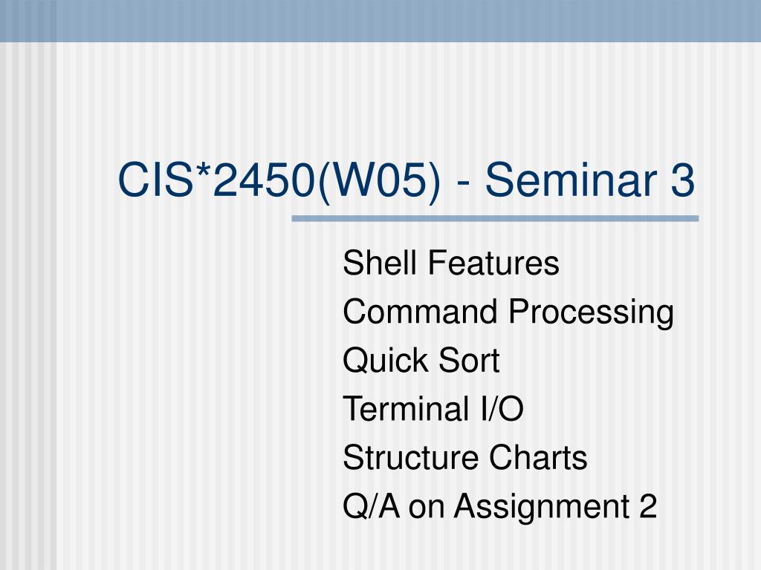
Task: Click the blue underline beneath the title
Action: click(x=495, y=219)
